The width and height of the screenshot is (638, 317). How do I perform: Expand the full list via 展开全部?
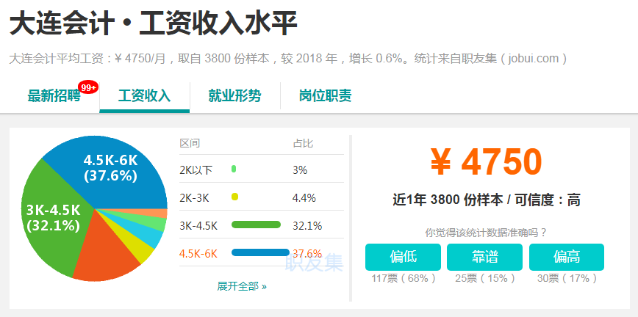(x=242, y=286)
